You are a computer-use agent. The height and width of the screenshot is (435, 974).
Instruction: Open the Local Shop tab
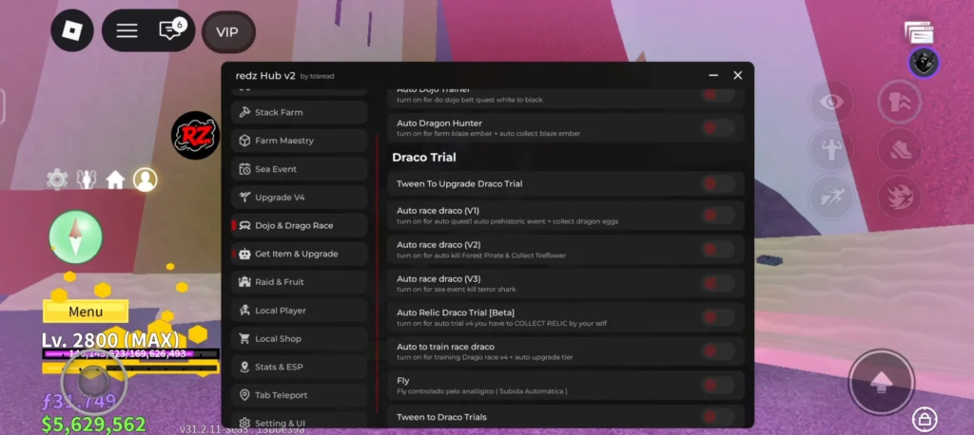[x=300, y=339]
